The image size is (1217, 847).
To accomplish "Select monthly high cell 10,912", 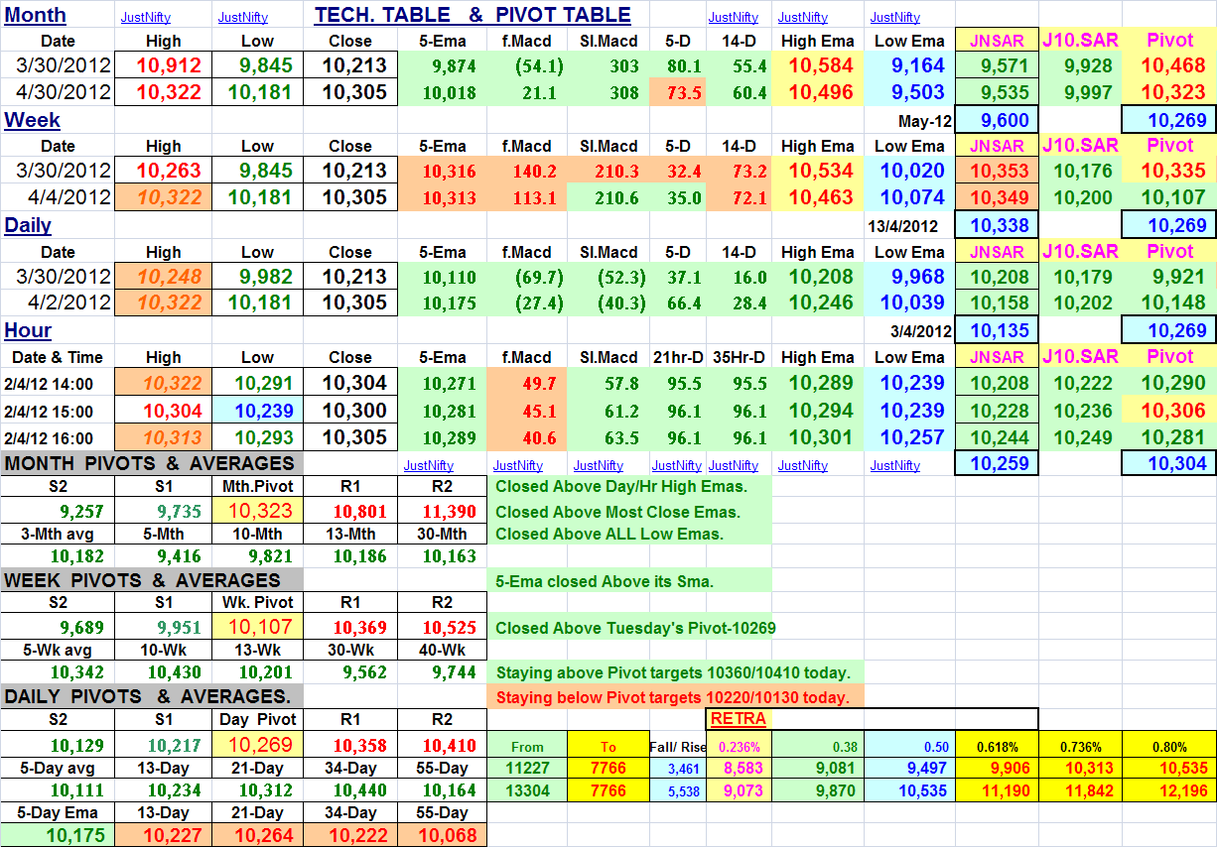I will [164, 66].
